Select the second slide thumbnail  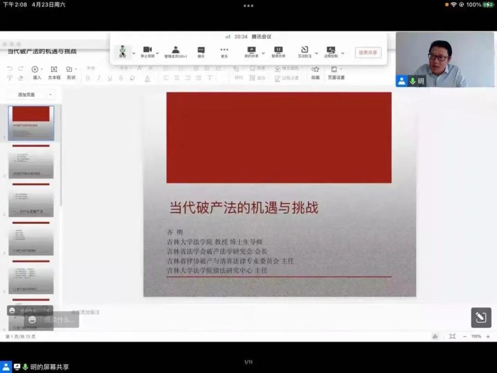pyautogui.click(x=31, y=162)
